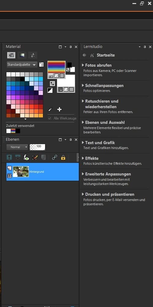The width and height of the screenshot is (153, 307).
Task: Click edit selection icon in Ebenen
Action: click(x=35, y=157)
